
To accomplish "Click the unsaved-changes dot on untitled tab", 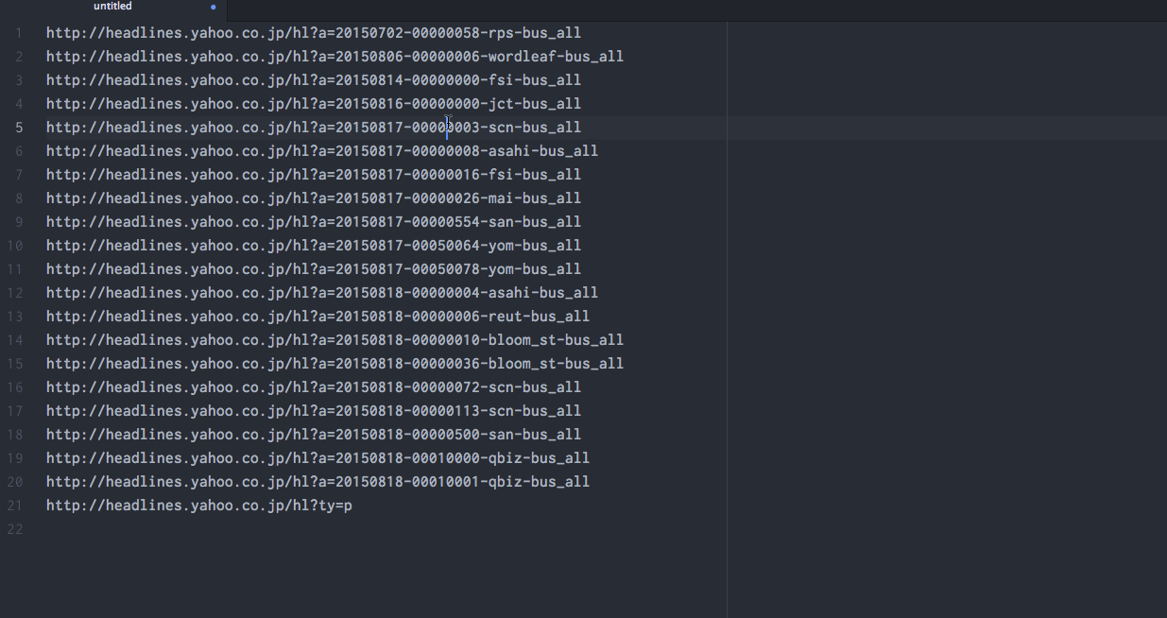I will coord(214,8).
